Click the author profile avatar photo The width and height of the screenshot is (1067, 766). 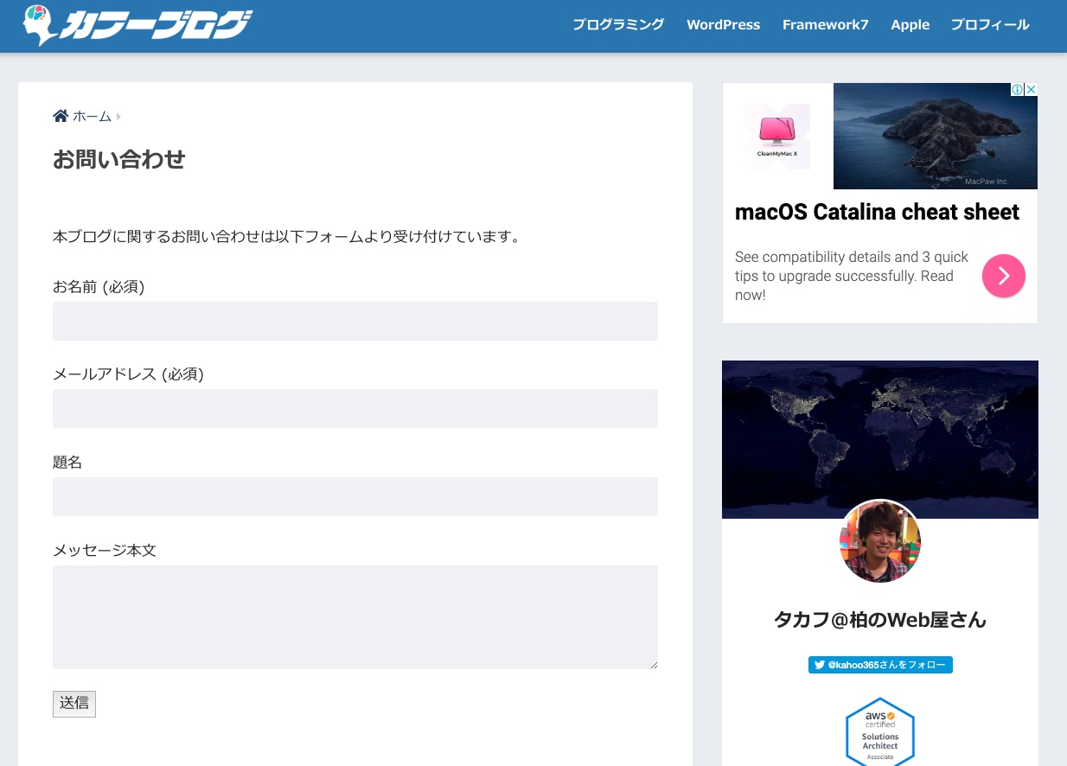pyautogui.click(x=879, y=542)
